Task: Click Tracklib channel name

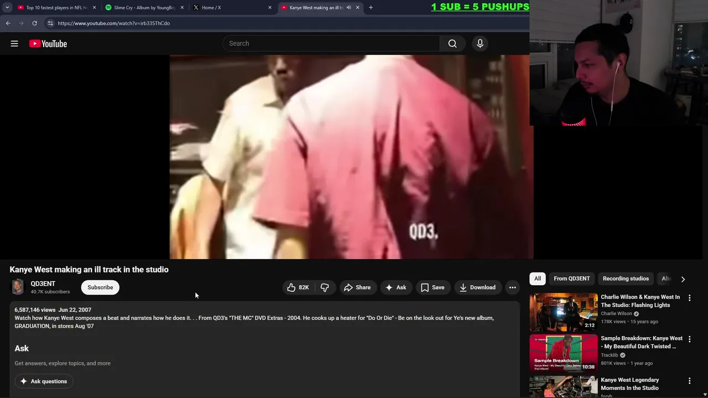Action: (610, 355)
